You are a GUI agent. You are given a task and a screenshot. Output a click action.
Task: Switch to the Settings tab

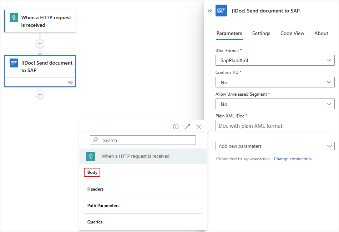(x=261, y=33)
